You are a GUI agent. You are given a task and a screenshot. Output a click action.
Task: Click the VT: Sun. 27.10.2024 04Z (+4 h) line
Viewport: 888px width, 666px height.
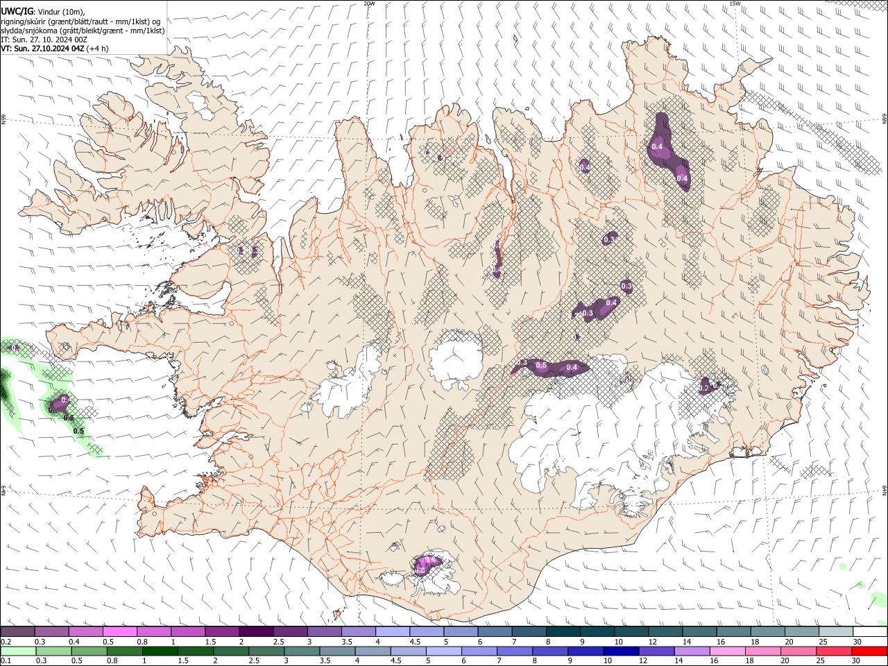click(x=55, y=49)
